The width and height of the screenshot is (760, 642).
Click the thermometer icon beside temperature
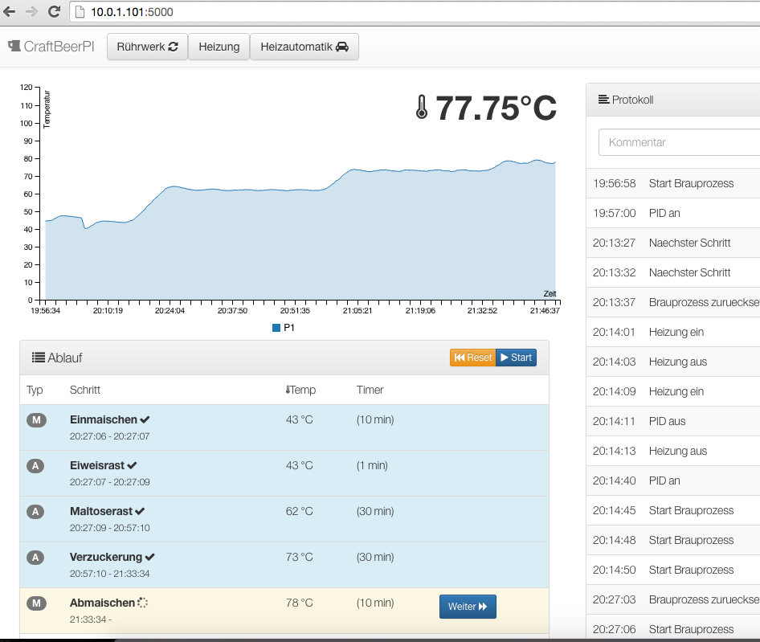tap(422, 107)
